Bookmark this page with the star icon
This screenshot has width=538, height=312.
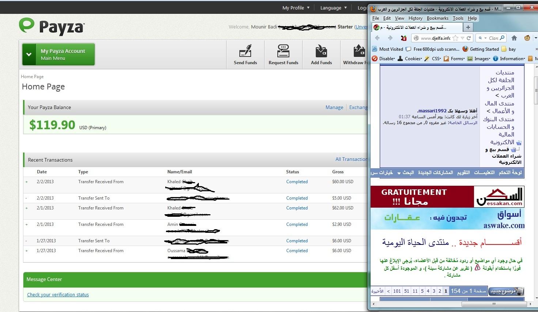pyautogui.click(x=455, y=38)
